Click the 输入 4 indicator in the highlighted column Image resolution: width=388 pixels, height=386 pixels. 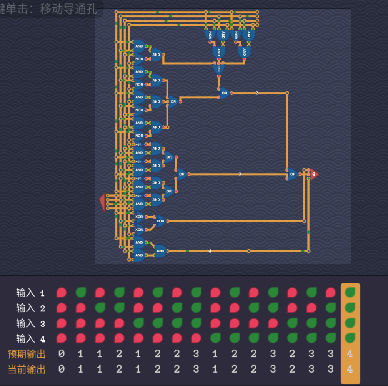click(x=350, y=338)
